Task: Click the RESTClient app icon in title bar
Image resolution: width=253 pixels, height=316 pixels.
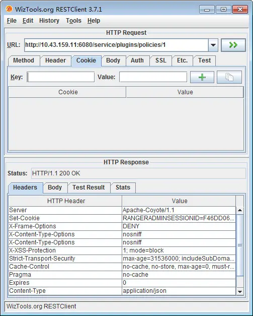Action: (9, 9)
